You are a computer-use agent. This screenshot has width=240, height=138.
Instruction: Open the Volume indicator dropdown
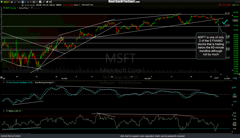pos(41,8)
